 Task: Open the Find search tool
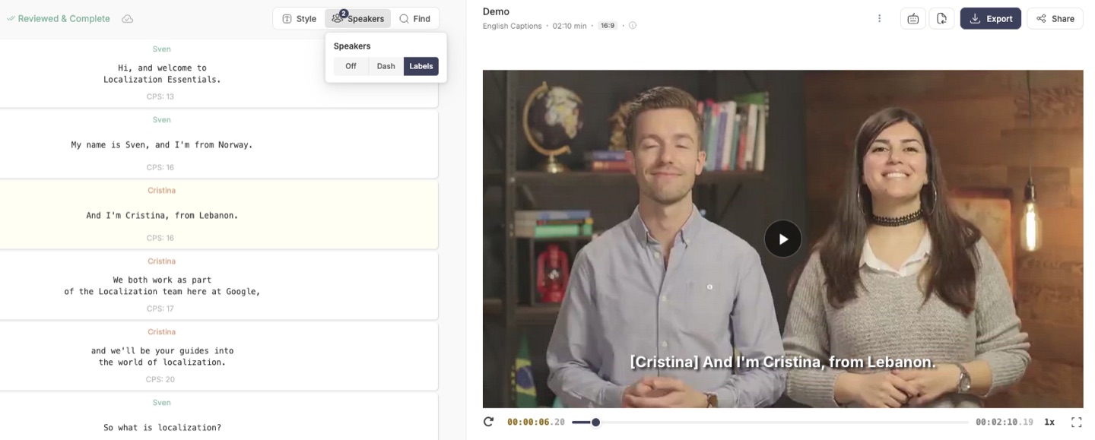coord(415,19)
